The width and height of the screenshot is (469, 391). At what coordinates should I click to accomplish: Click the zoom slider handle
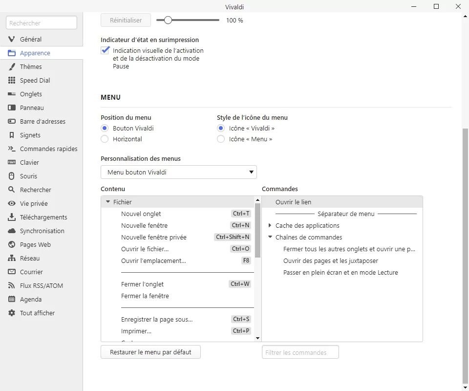coord(168,20)
